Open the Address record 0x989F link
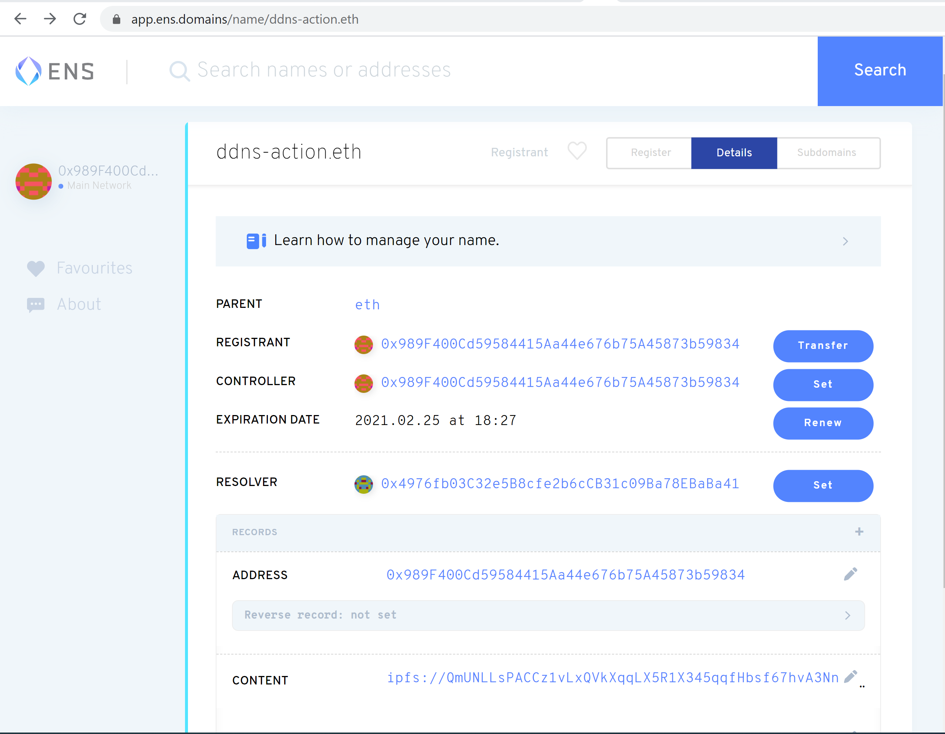 pos(565,575)
